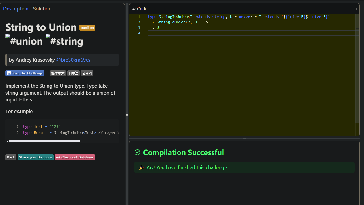This screenshot has height=205, width=364.
Task: Click the code brackets icon beside Code
Action: [x=133, y=9]
